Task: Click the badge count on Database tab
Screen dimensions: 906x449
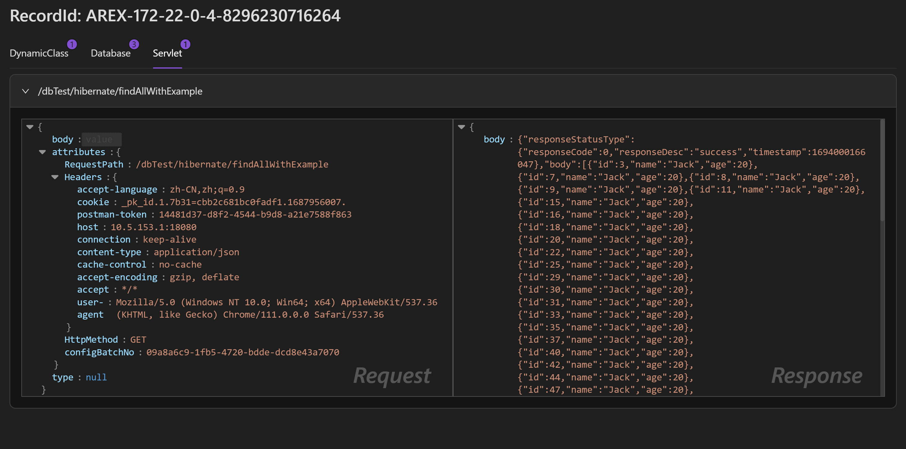Action: pyautogui.click(x=134, y=44)
